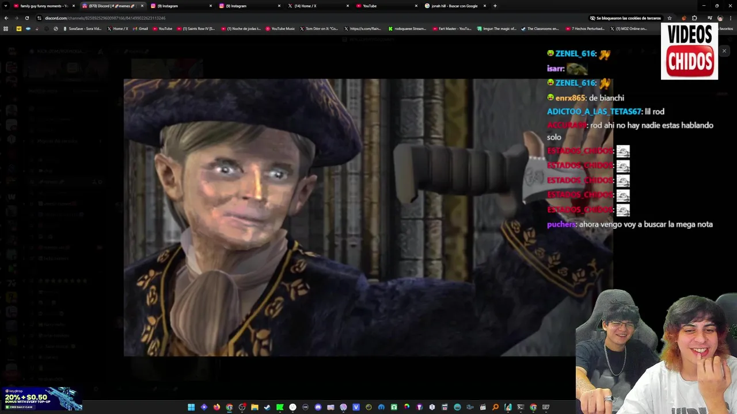737x414 pixels.
Task: Open the SoraSave bookmark
Action: (82, 28)
